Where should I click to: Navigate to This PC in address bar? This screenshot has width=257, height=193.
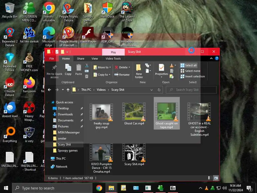coord(86,90)
